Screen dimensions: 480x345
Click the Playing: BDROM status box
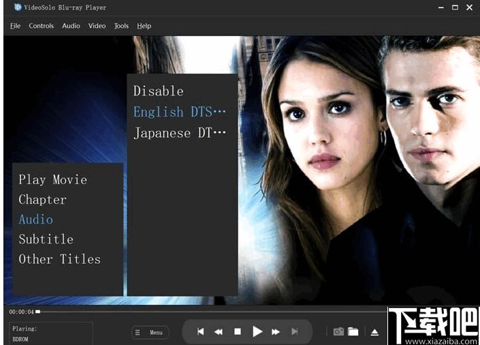51,333
